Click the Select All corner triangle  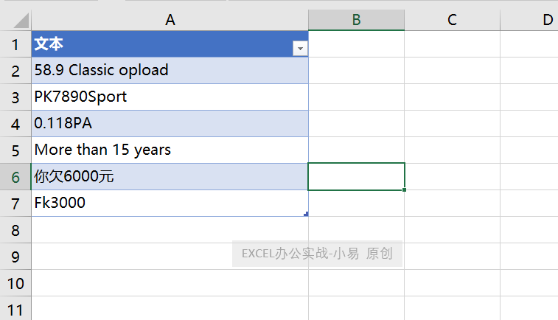(21, 21)
